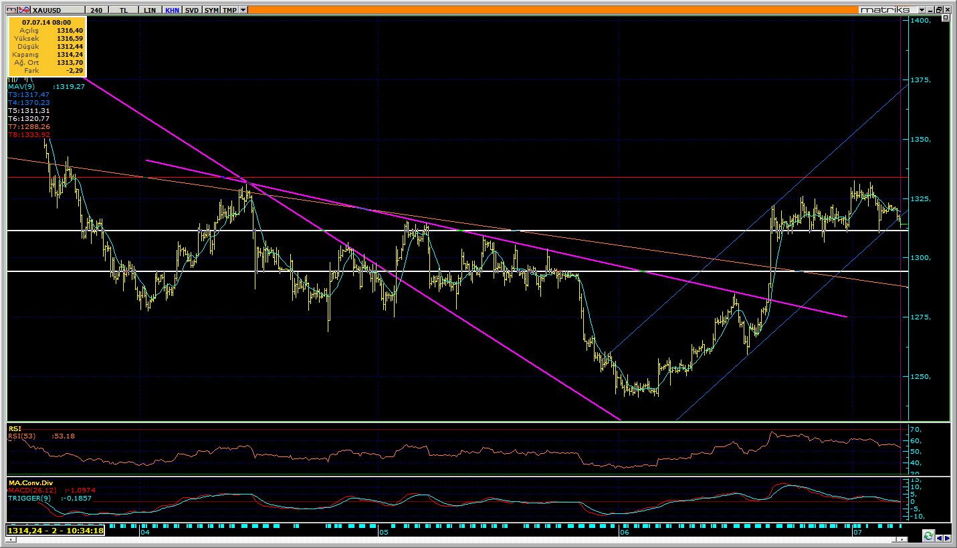Click the 1350 price axis label

click(920, 140)
